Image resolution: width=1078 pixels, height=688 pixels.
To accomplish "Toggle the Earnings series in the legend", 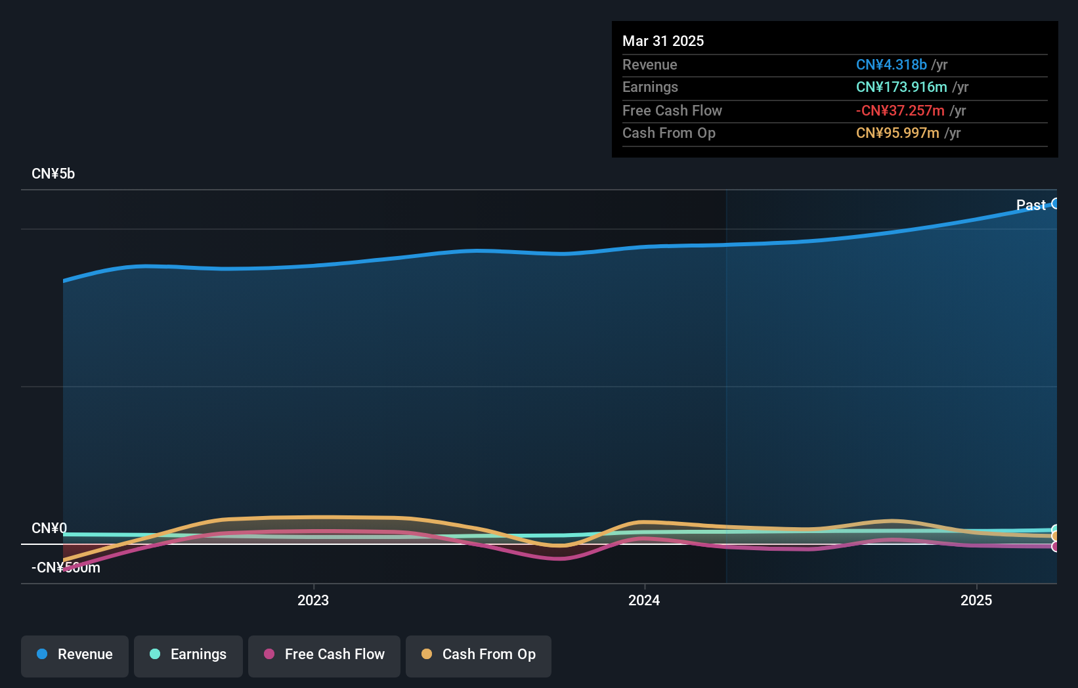I will point(188,655).
